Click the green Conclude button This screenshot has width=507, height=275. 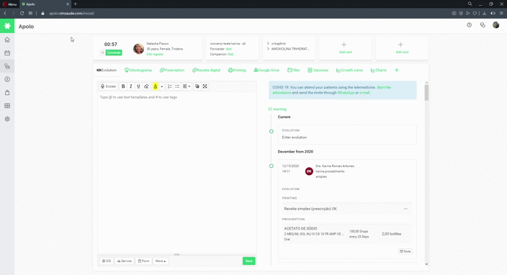pyautogui.click(x=114, y=53)
